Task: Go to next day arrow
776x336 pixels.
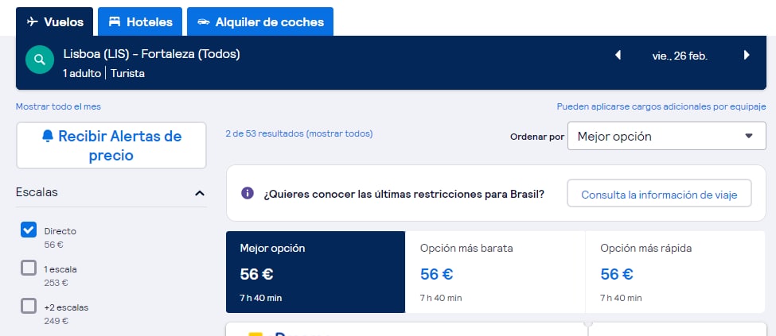Action: (x=747, y=55)
